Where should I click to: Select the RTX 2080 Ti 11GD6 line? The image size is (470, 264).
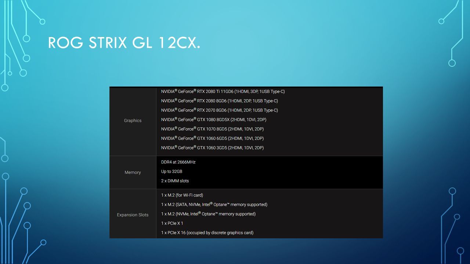pos(223,92)
